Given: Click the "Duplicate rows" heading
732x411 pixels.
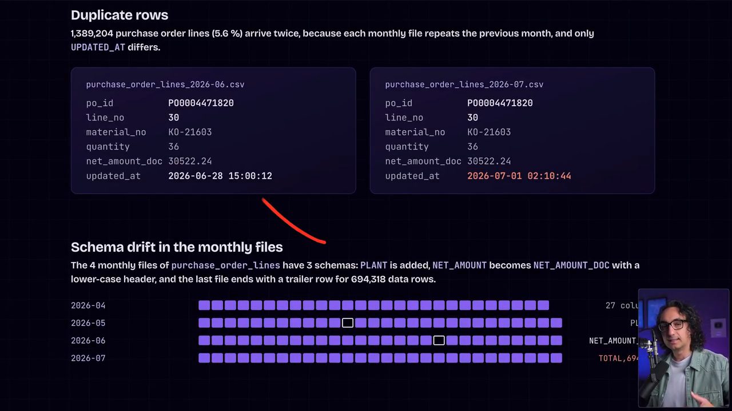Looking at the screenshot, I should (x=120, y=15).
